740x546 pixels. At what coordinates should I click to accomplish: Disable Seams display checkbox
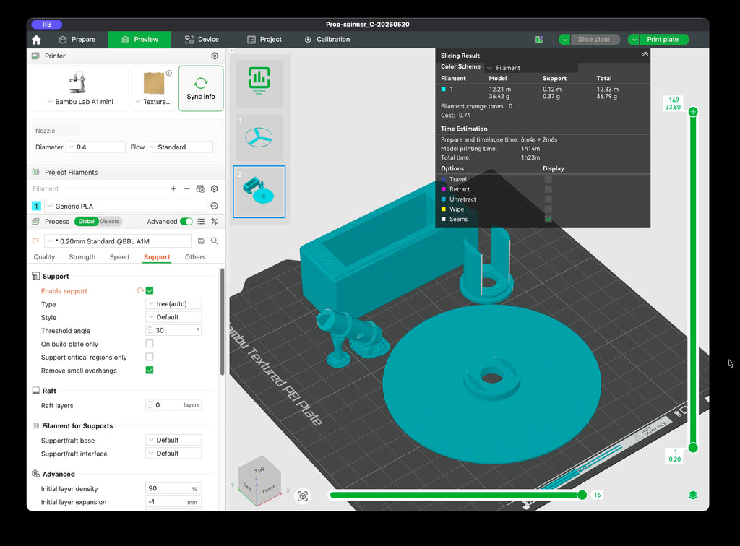pyautogui.click(x=548, y=219)
